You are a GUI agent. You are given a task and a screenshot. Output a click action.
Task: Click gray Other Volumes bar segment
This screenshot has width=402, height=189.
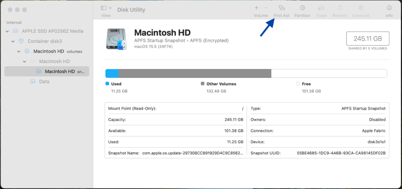pyautogui.click(x=195, y=73)
